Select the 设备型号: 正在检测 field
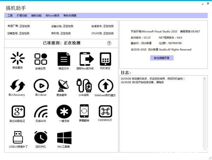Image resolution: width=212 pixels, height=160 pixels. pyautogui.click(x=18, y=33)
